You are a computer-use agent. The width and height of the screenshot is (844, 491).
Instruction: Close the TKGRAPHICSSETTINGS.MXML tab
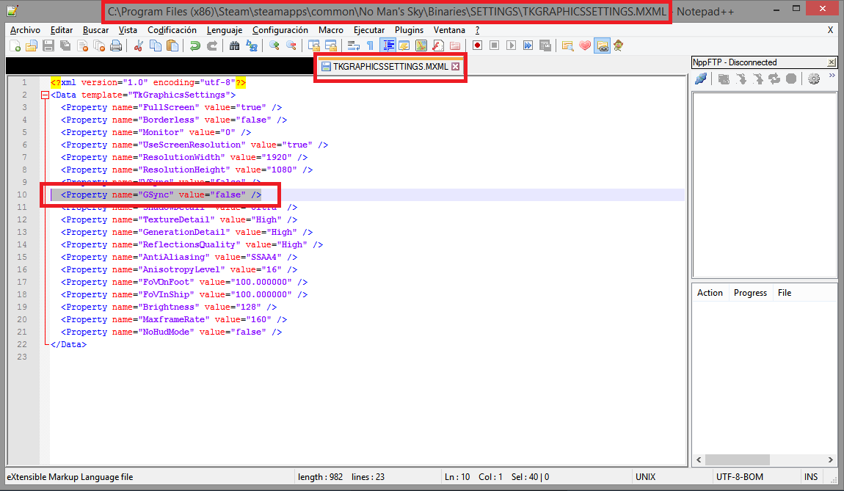pos(455,66)
